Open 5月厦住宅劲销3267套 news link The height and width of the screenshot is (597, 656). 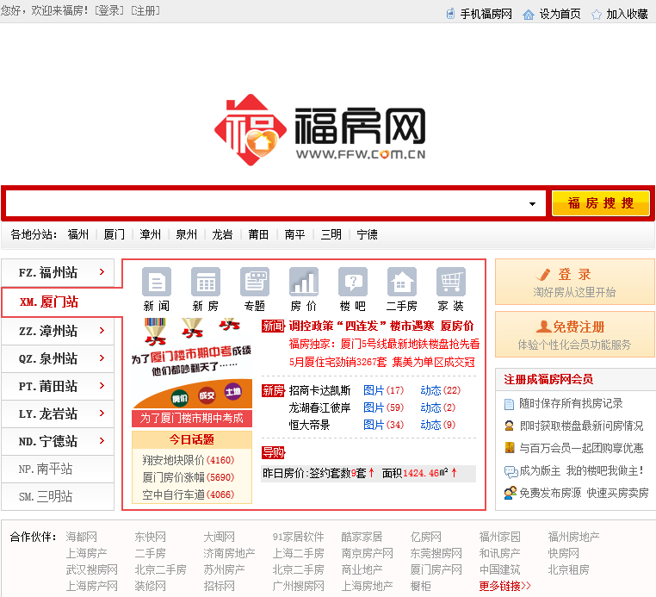(x=338, y=362)
